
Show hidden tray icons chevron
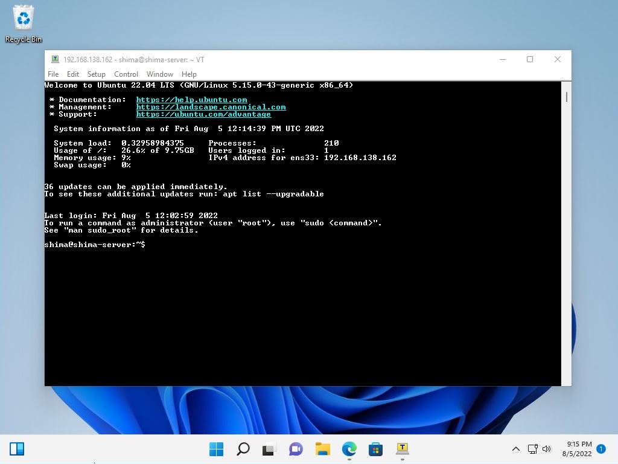point(515,449)
